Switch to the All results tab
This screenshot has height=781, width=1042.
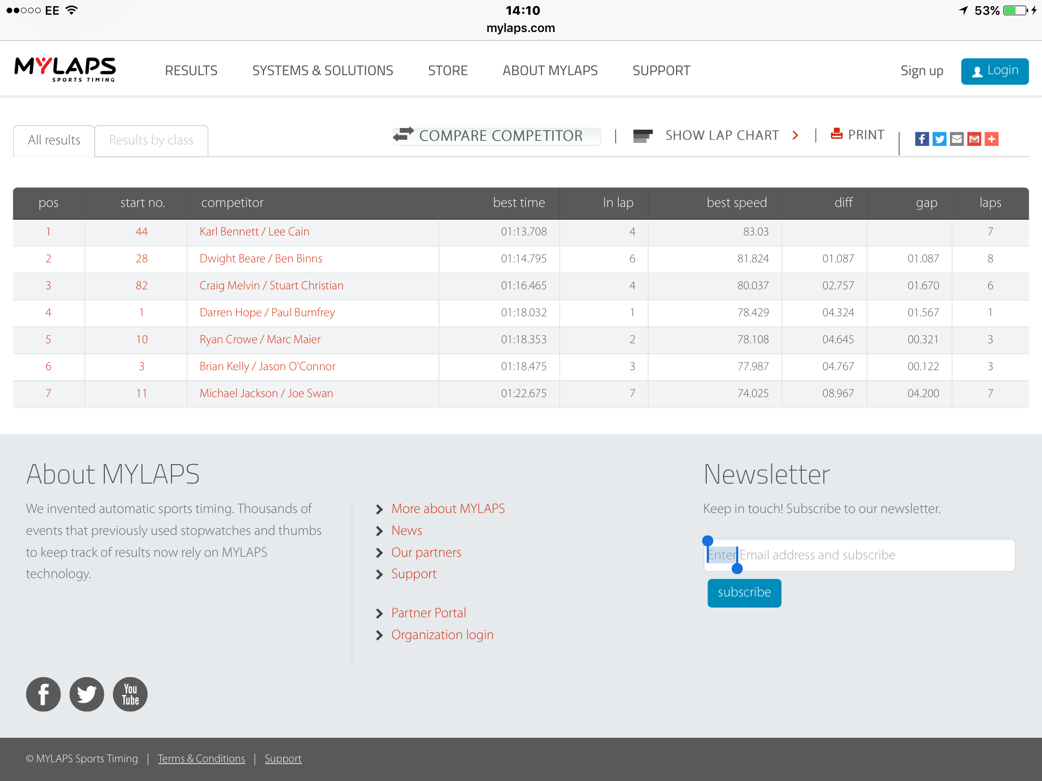pos(54,140)
